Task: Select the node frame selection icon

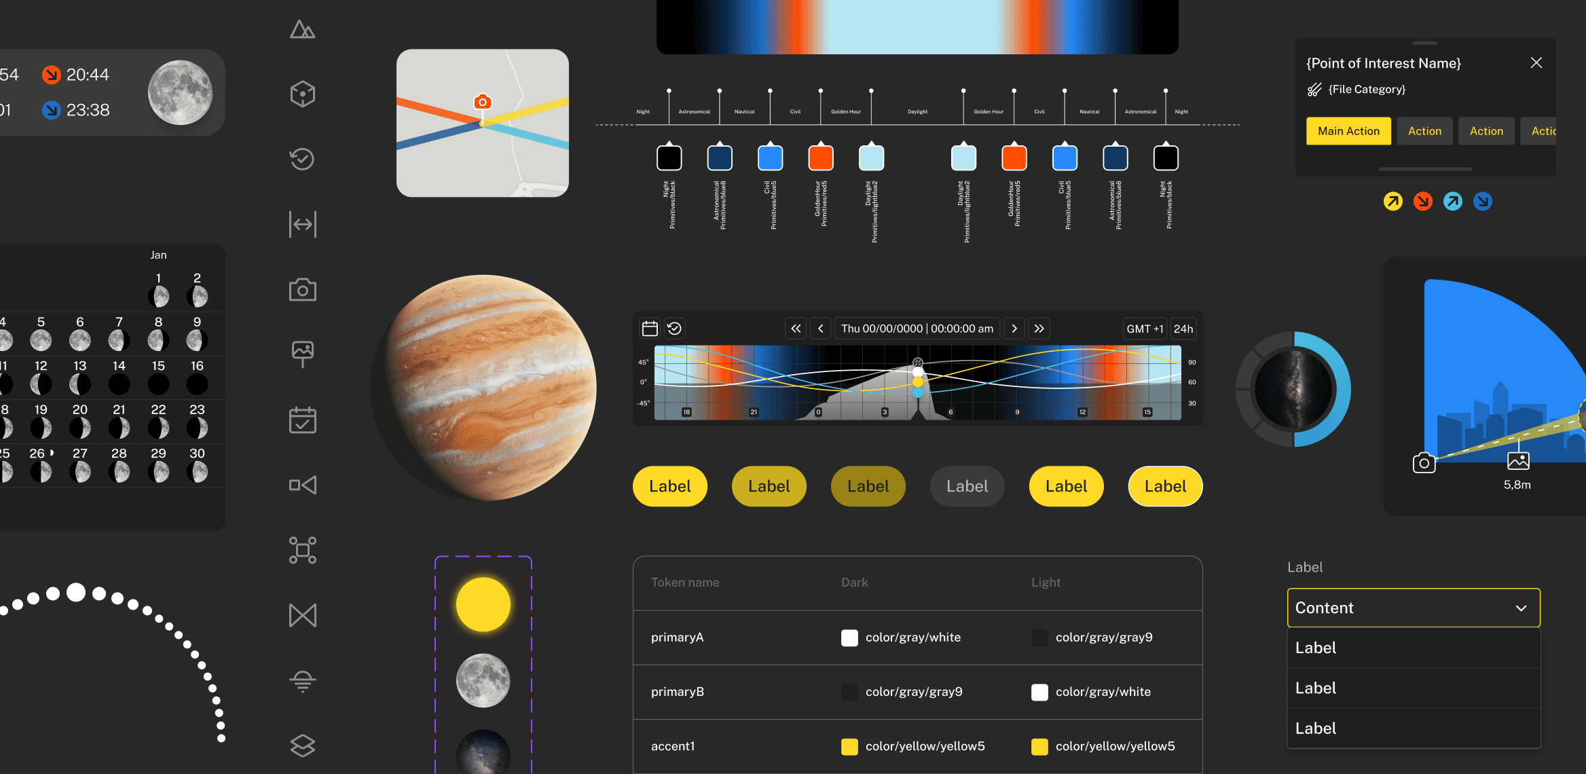Action: 302,550
